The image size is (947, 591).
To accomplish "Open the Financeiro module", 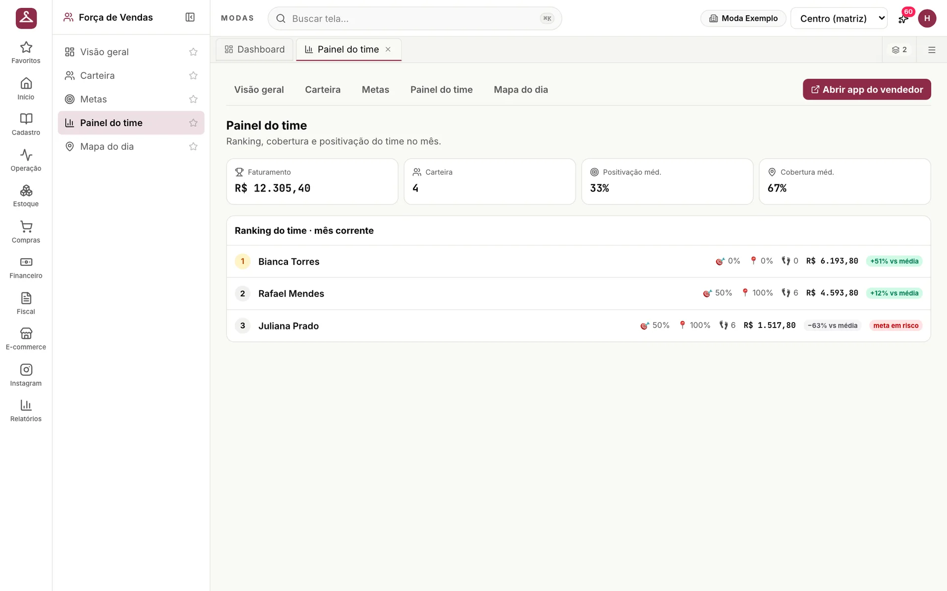I will (26, 268).
